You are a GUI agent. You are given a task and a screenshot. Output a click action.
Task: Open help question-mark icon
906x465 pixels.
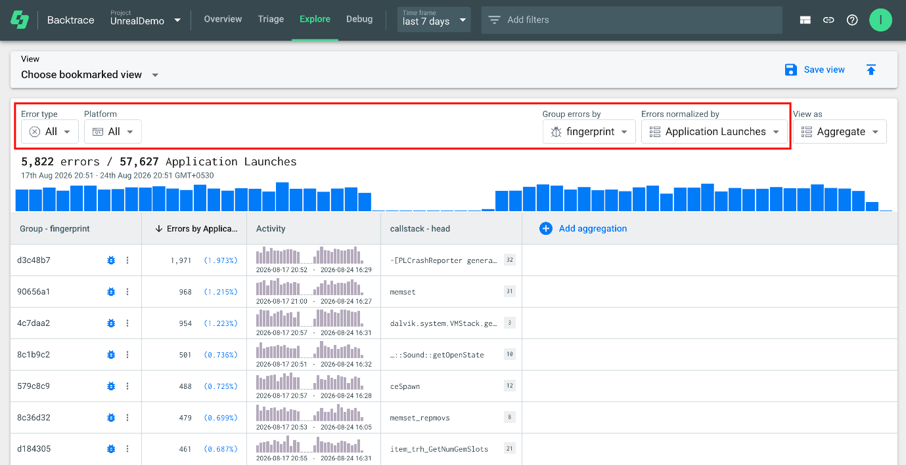(x=852, y=20)
